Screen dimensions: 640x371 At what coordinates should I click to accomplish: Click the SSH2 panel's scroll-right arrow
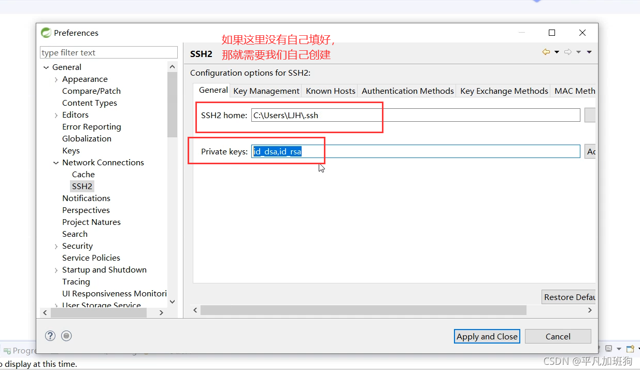(x=590, y=310)
